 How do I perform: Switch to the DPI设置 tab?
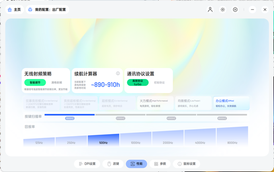point(87,164)
